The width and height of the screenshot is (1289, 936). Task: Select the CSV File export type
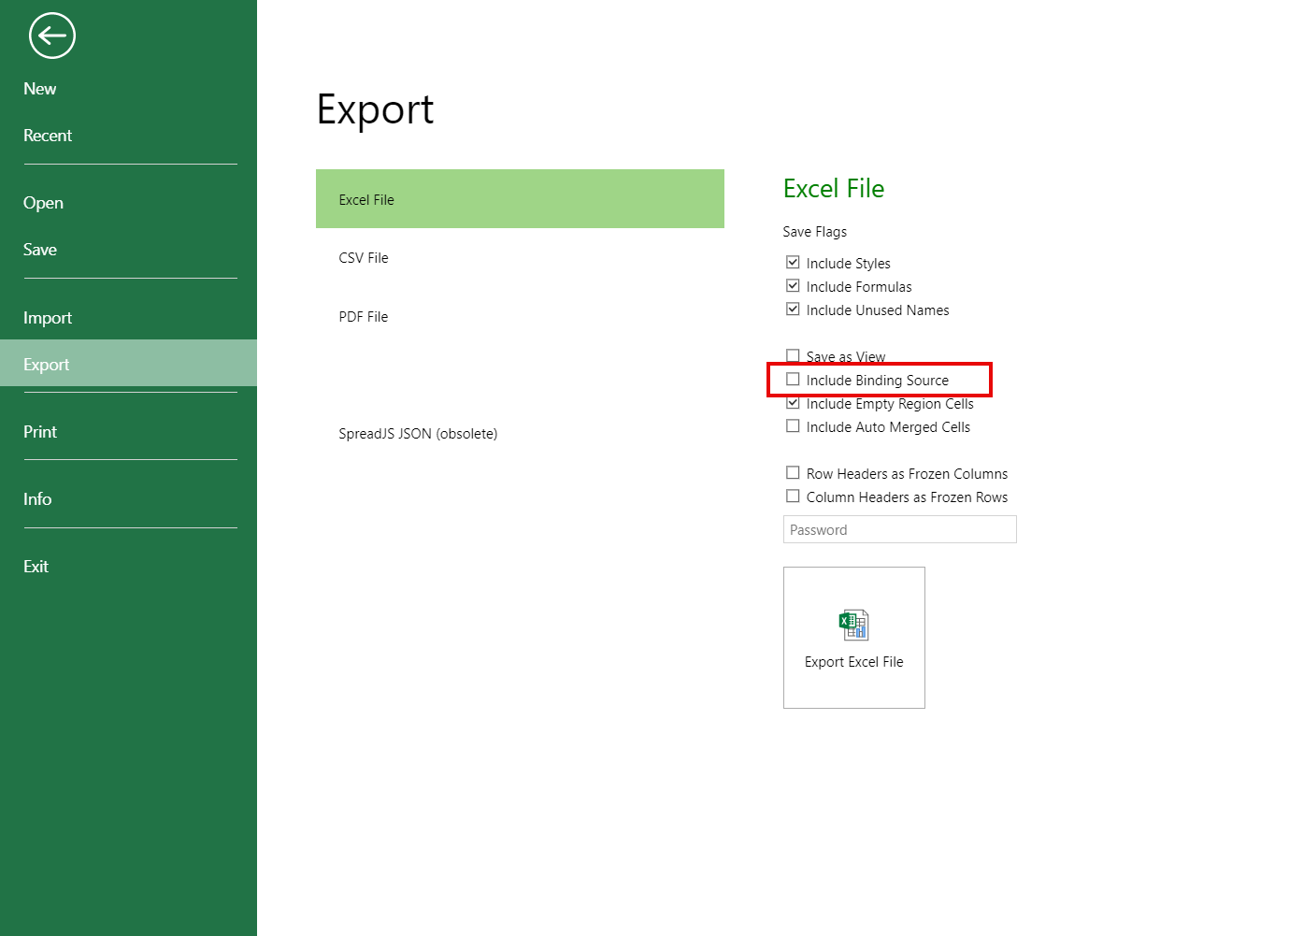364,258
